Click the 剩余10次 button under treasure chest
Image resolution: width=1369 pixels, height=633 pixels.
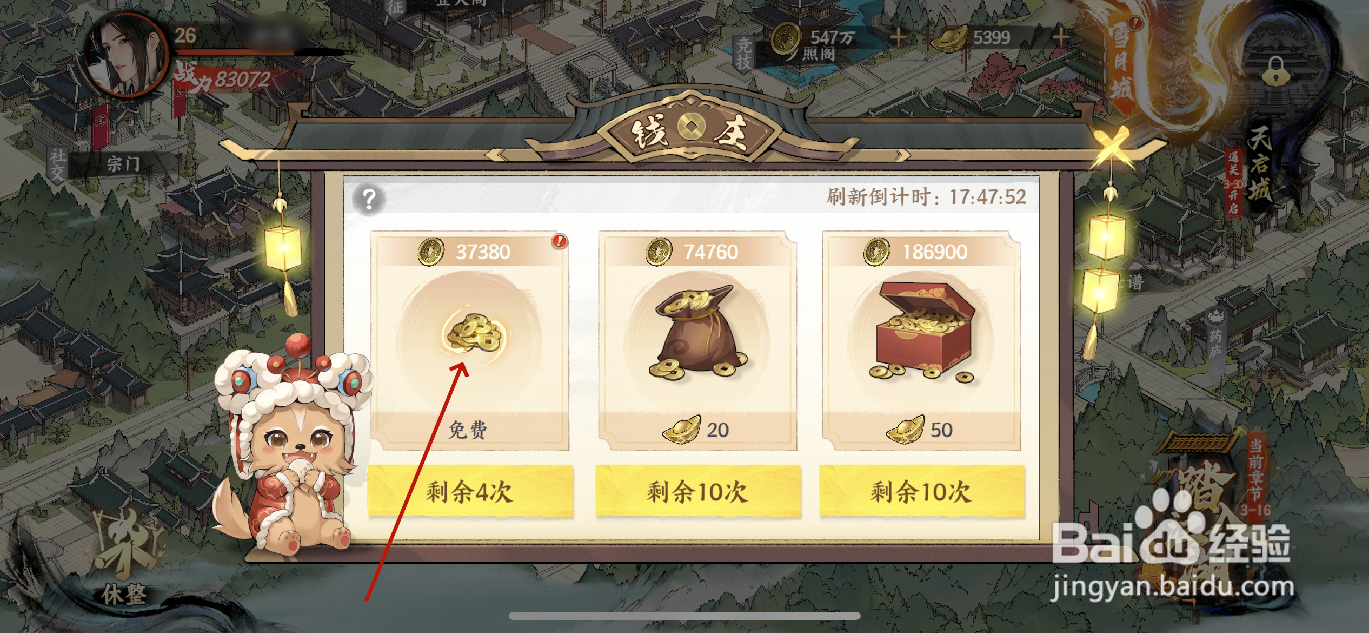click(921, 491)
